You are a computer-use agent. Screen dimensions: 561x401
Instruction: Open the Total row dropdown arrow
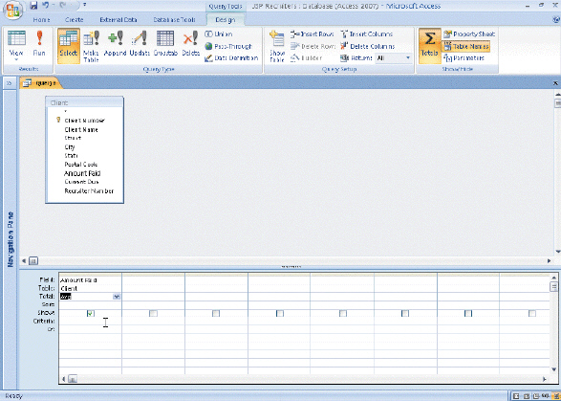tap(117, 297)
